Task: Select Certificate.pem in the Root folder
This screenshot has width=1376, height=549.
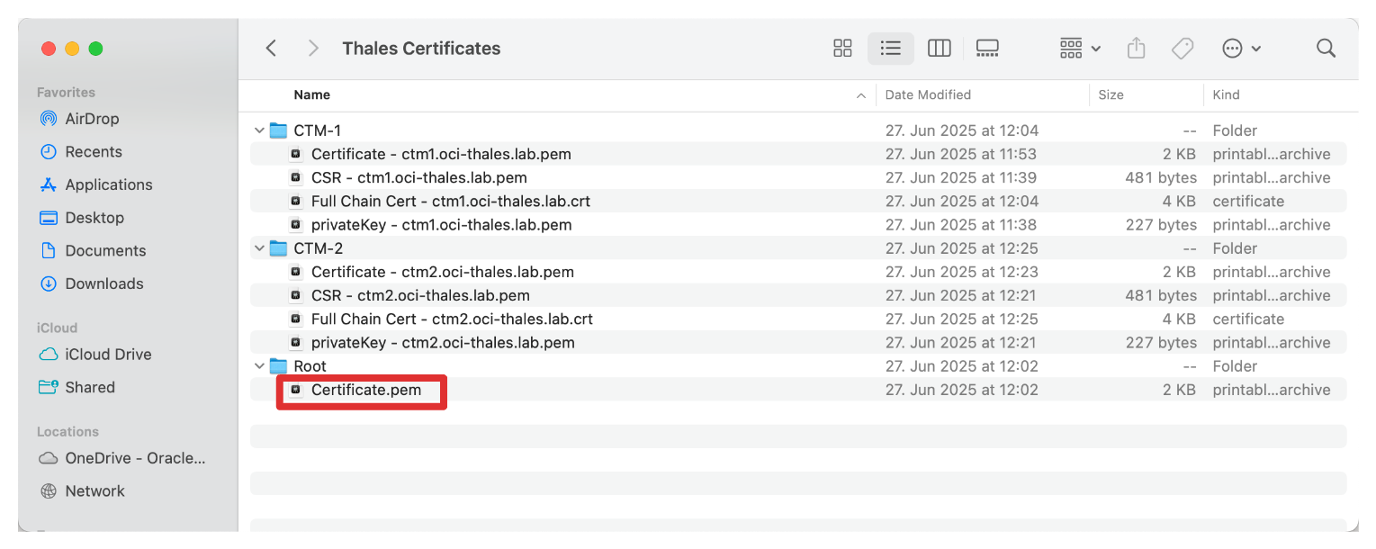Action: (365, 391)
